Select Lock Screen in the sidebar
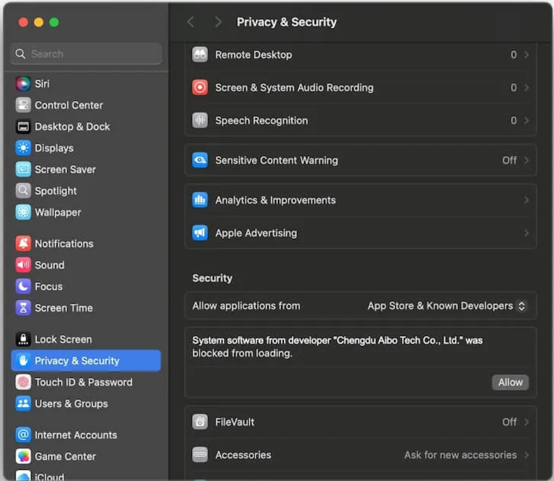Screen dimensions: 554x481 point(86,339)
